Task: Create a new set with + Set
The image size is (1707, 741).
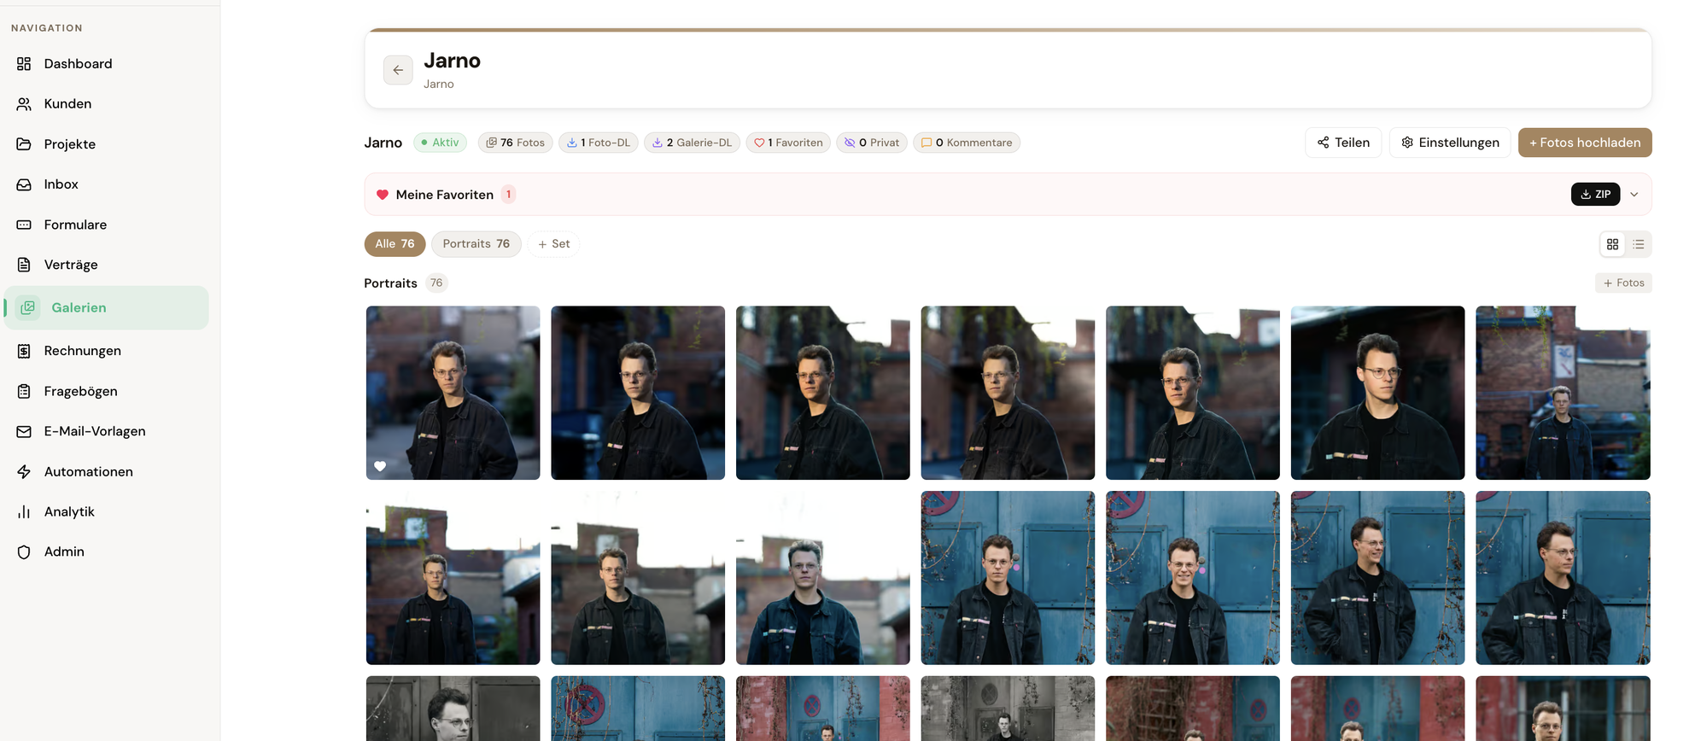Action: (553, 244)
